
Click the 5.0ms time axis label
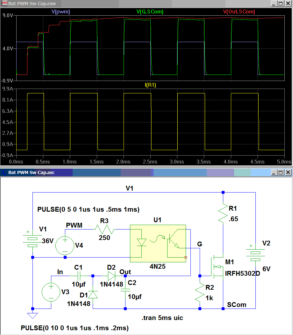(284, 162)
